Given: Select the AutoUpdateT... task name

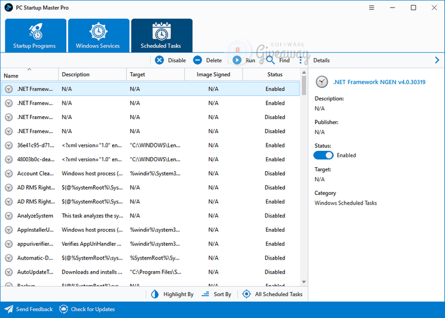Looking at the screenshot, I should click(x=35, y=272).
